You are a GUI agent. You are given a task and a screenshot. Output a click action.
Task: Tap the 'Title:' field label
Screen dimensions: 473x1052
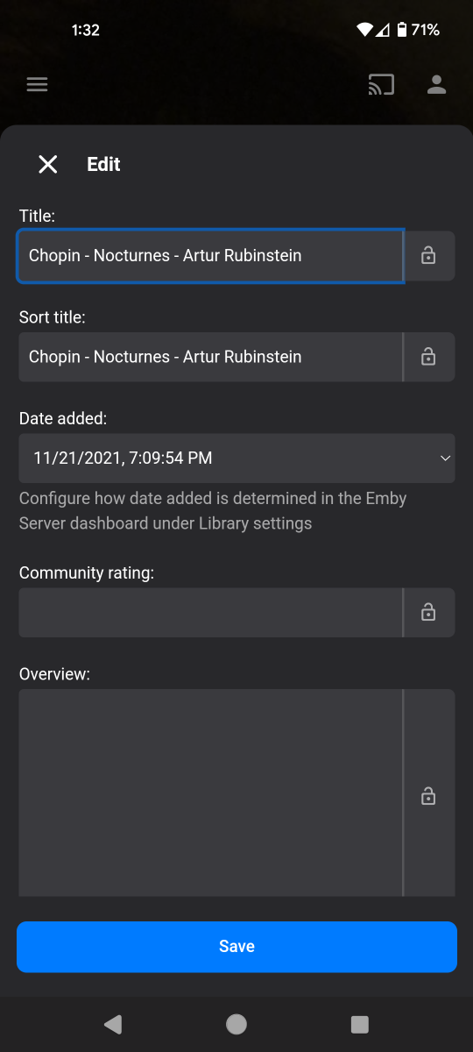click(x=38, y=216)
